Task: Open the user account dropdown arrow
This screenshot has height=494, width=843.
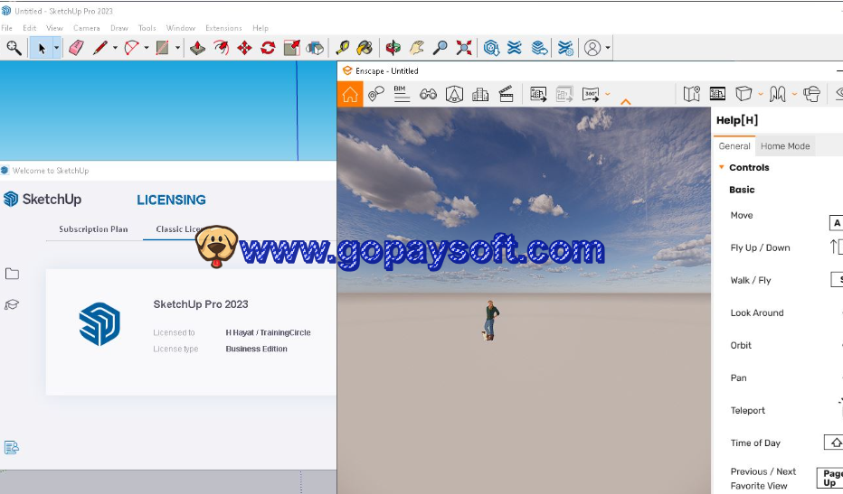Action: click(x=608, y=48)
